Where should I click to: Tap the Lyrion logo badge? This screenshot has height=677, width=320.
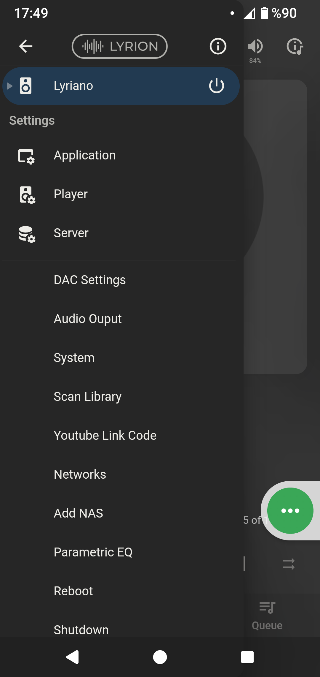tap(120, 46)
